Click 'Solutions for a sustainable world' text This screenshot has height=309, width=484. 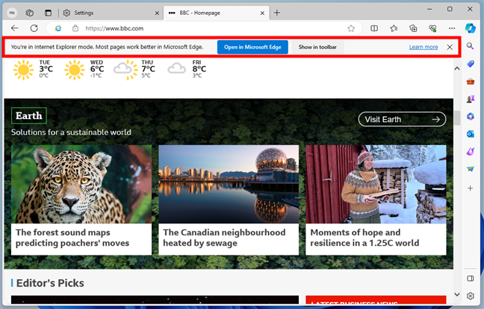click(71, 132)
